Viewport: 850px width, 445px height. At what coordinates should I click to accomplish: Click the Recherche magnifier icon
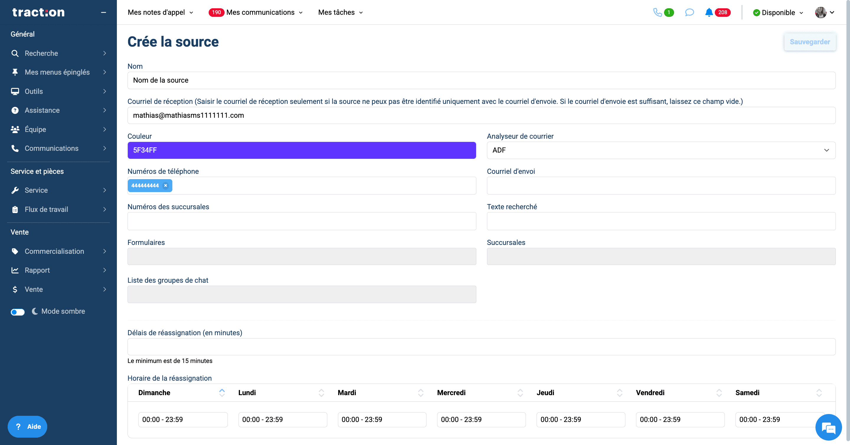15,53
